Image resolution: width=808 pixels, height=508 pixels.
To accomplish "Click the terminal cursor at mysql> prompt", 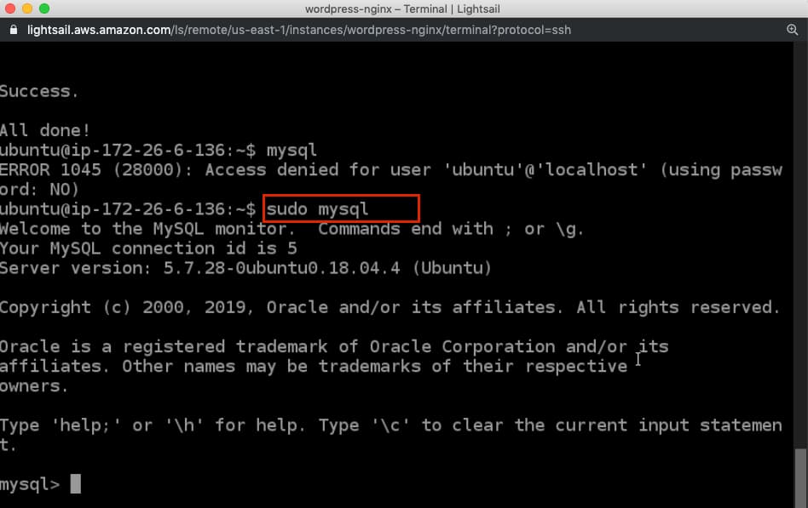I will click(75, 484).
